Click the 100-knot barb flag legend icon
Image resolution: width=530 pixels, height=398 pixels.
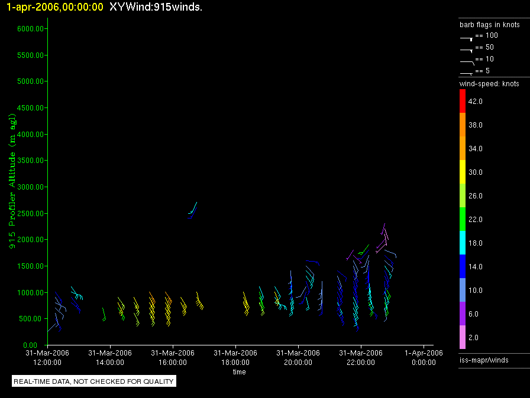(x=466, y=39)
